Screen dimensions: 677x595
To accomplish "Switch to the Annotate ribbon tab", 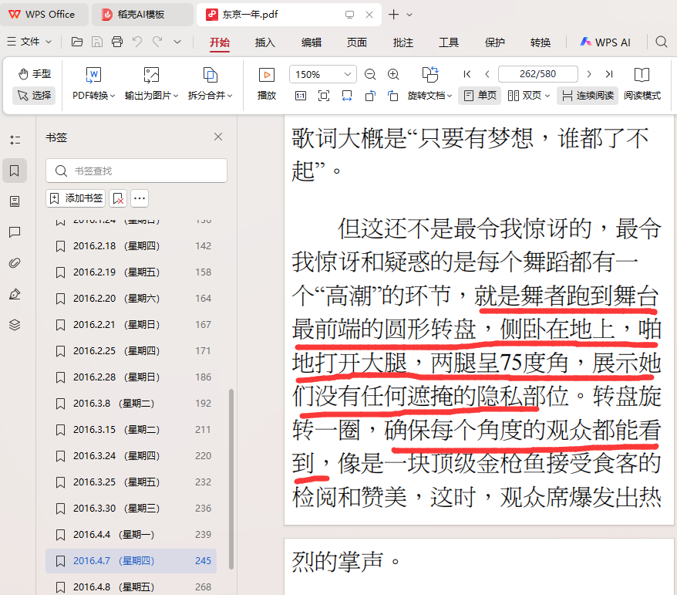I will [402, 42].
